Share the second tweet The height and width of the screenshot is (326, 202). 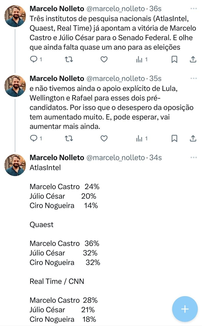pyautogui.click(x=193, y=138)
